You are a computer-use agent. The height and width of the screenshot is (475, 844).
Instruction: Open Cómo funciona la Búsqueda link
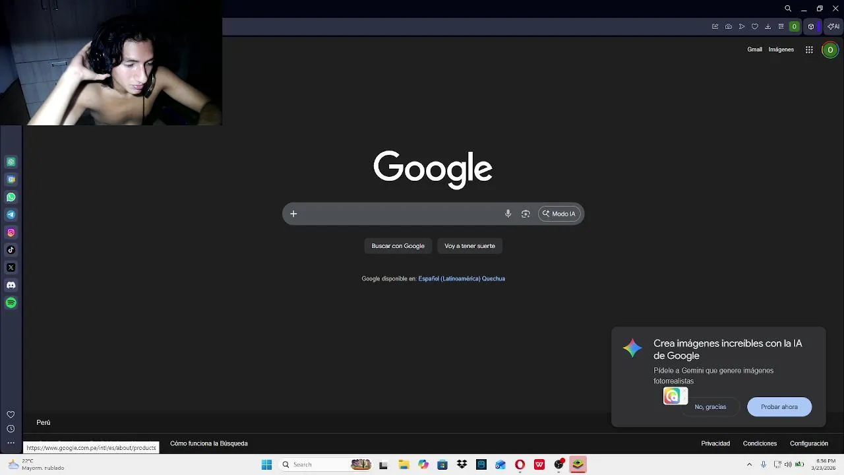[209, 443]
